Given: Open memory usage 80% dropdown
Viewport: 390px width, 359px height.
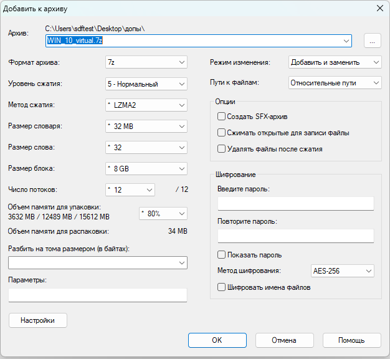Looking at the screenshot, I should [163, 213].
